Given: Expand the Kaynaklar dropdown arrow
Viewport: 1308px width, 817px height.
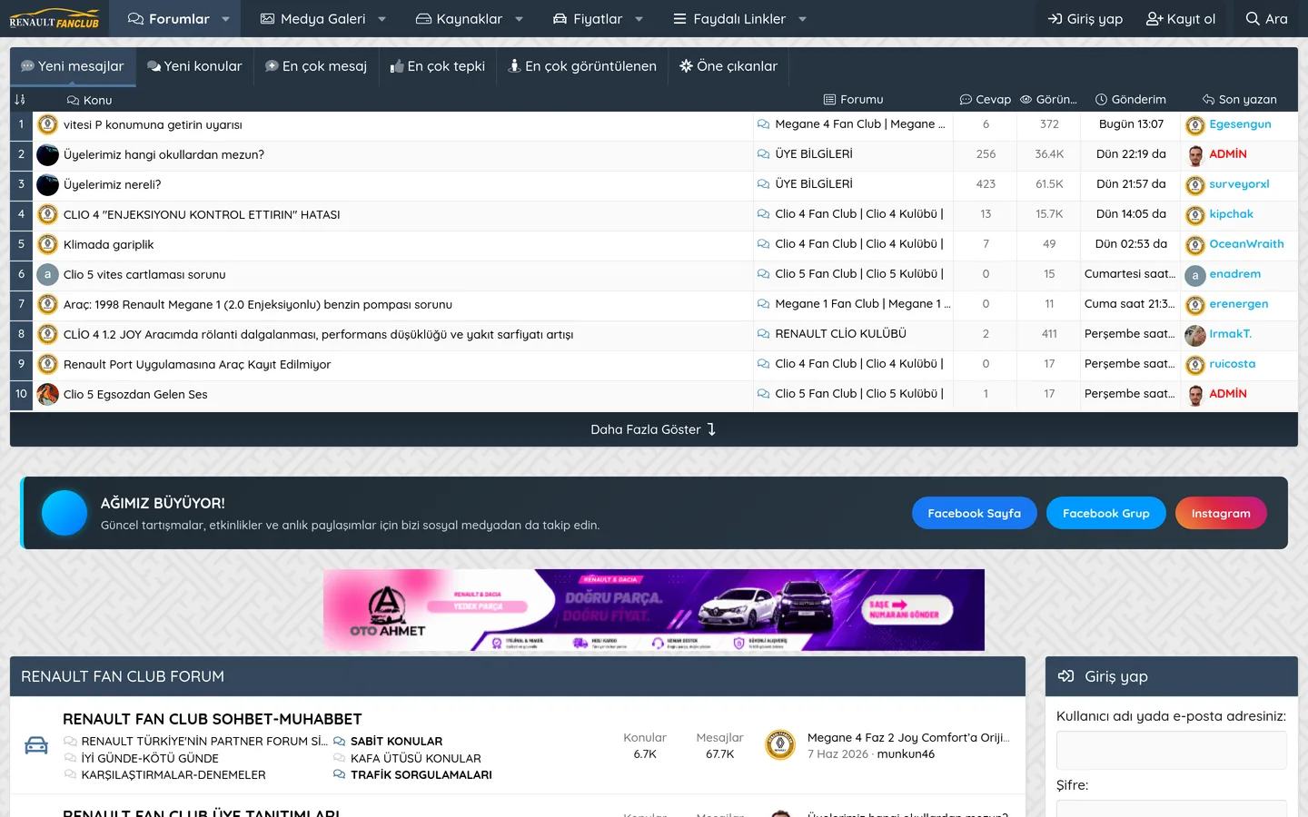Looking at the screenshot, I should (x=520, y=19).
